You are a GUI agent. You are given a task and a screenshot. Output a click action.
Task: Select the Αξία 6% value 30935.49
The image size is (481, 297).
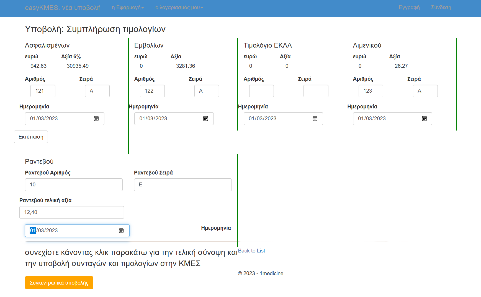point(78,66)
